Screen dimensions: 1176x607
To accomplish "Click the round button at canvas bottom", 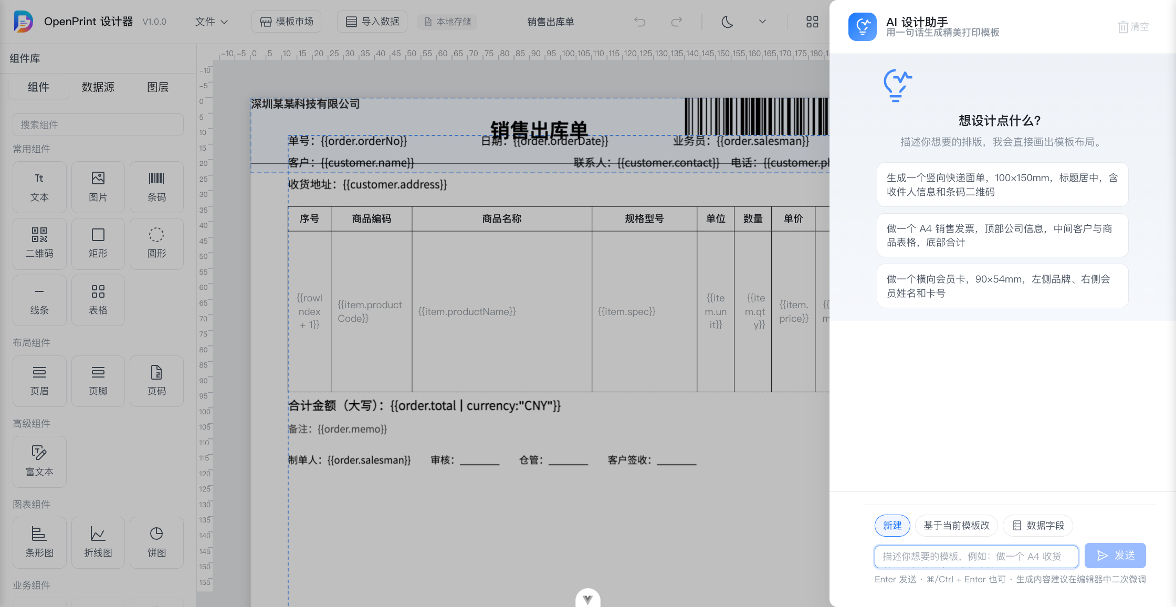I will [587, 599].
